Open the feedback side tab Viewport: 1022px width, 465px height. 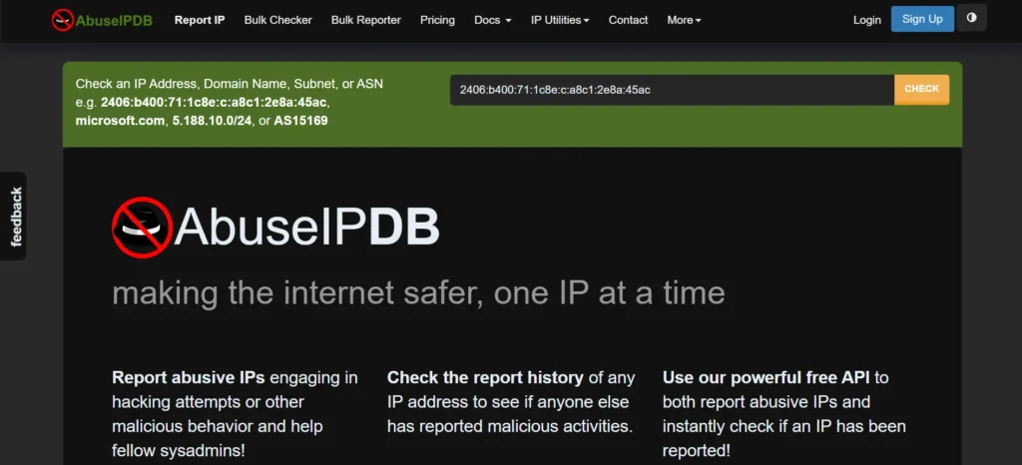tap(14, 217)
